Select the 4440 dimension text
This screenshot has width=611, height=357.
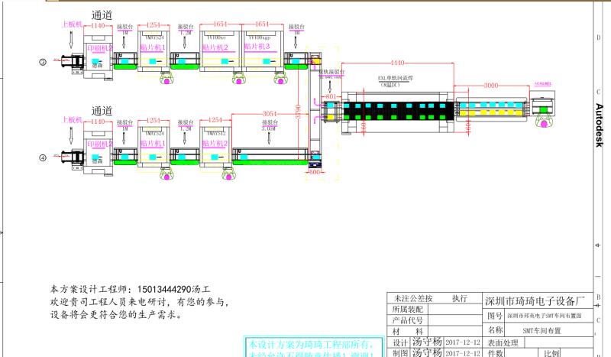396,62
